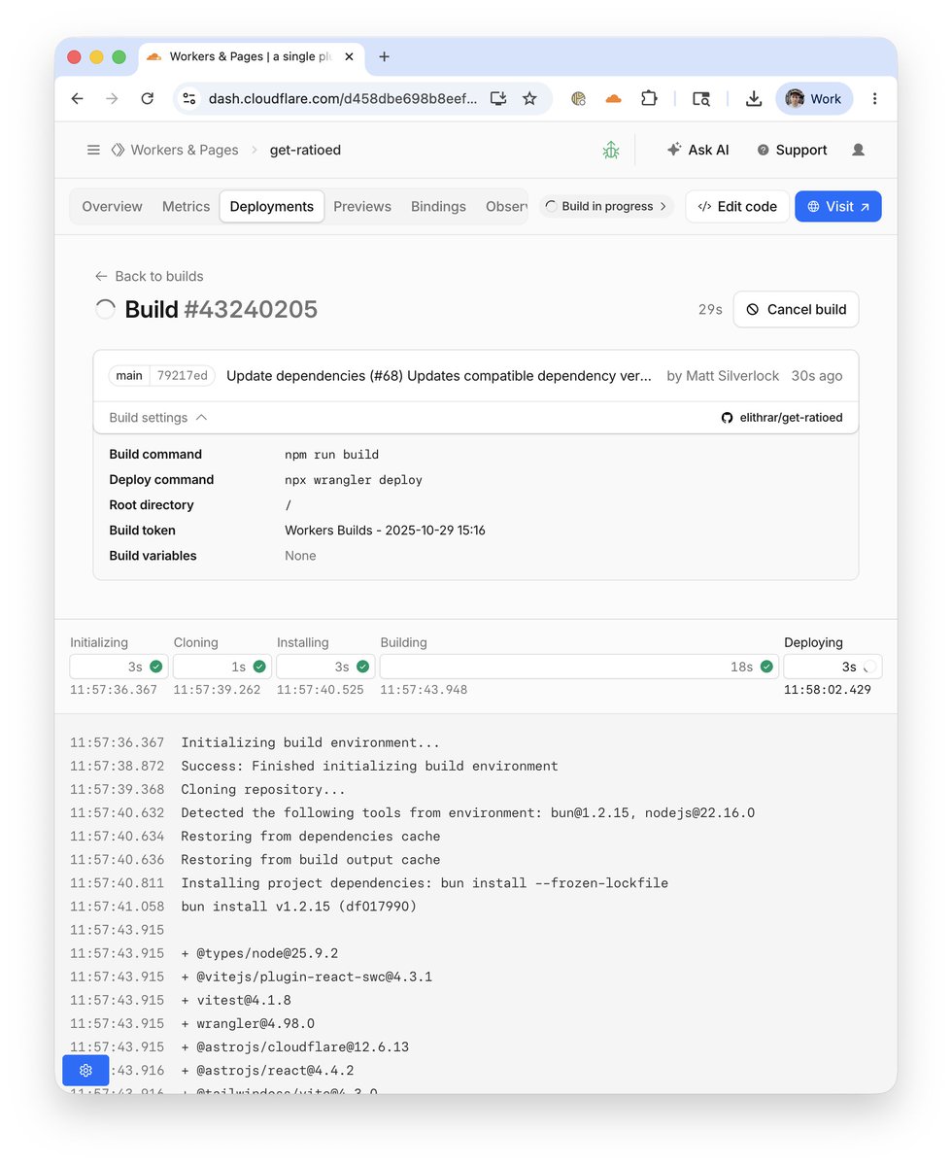Select the Initializing build step

pyautogui.click(x=119, y=667)
